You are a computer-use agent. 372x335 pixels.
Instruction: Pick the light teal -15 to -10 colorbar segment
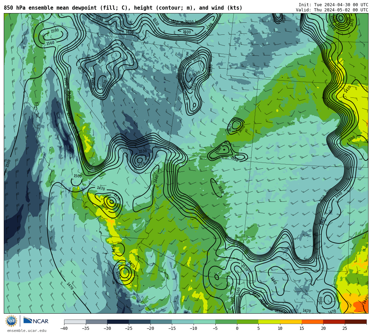pyautogui.click(x=183, y=322)
